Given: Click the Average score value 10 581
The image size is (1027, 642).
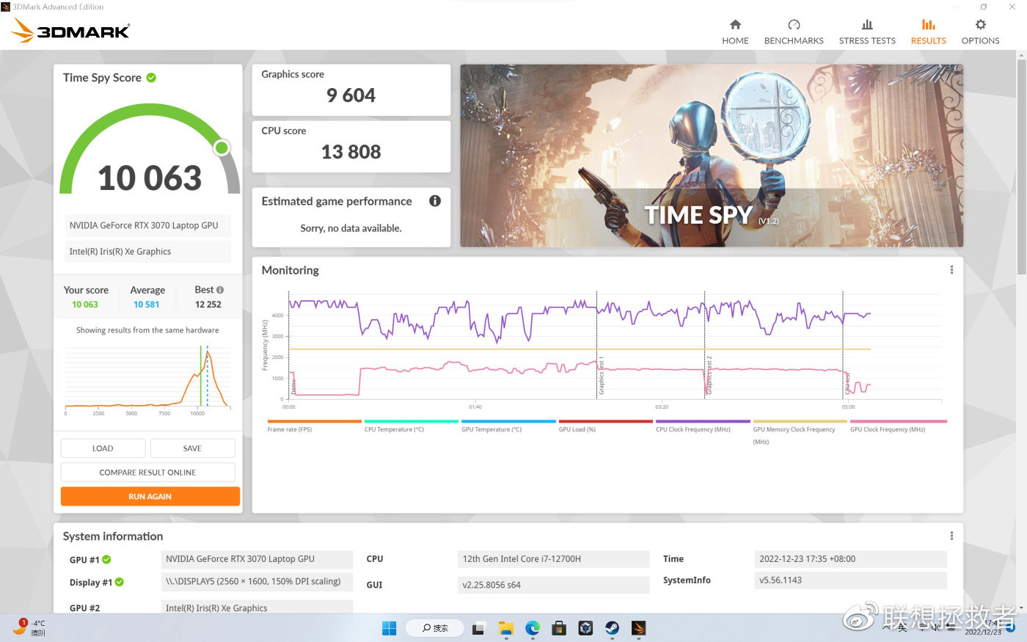Looking at the screenshot, I should (146, 304).
